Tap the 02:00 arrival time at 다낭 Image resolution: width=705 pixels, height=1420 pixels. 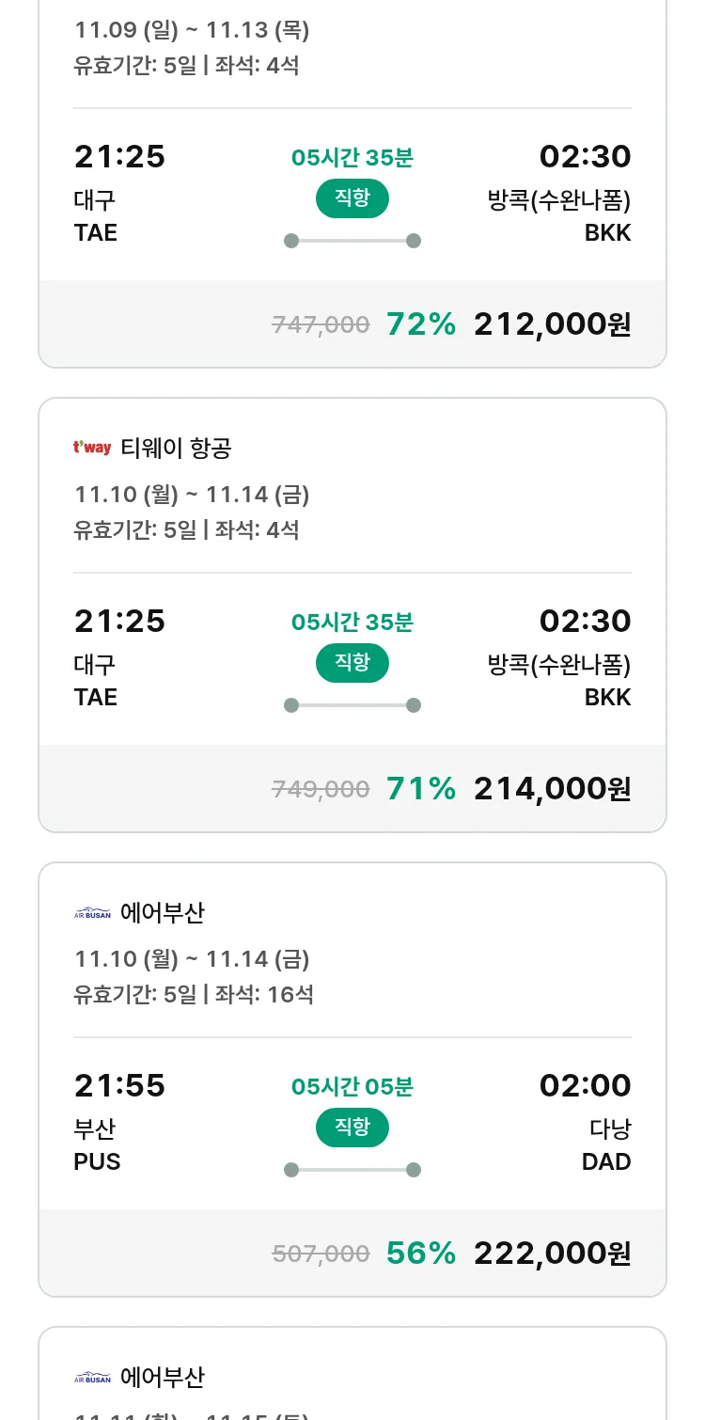tap(585, 1086)
